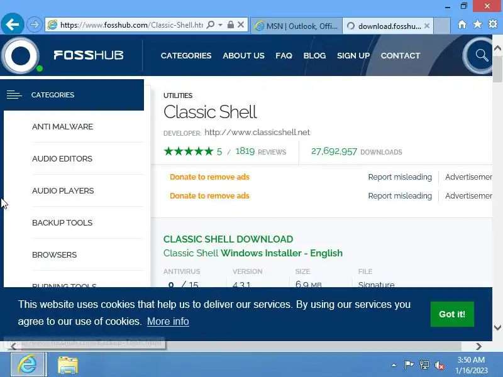Image resolution: width=503 pixels, height=377 pixels.
Task: Click the network tray icon
Action: (x=424, y=365)
